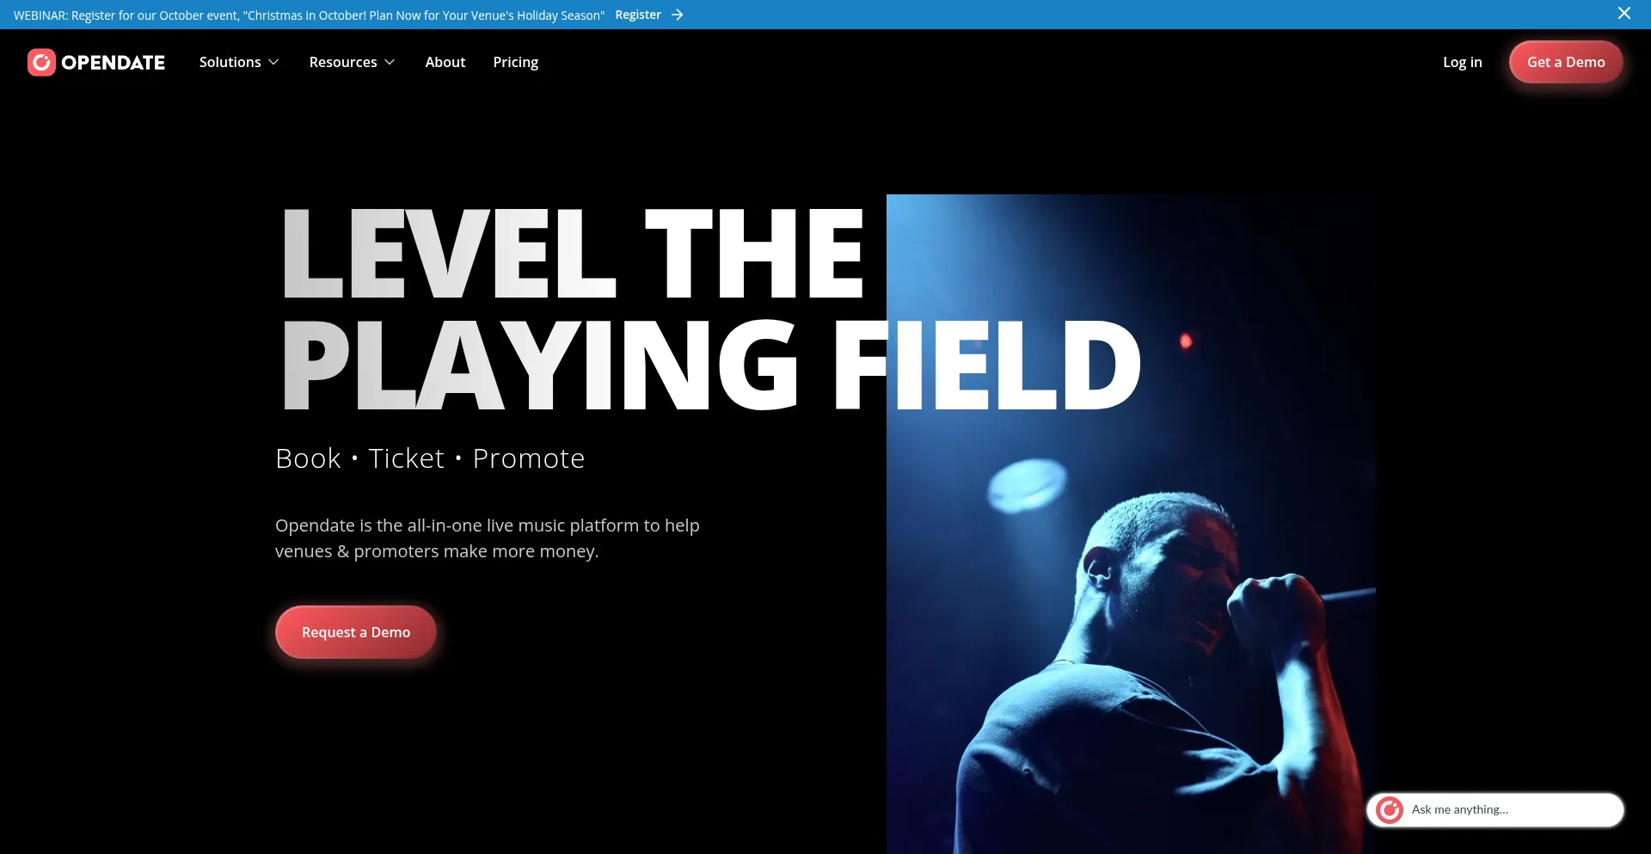This screenshot has width=1651, height=854.
Task: Click the singer hero image
Action: tap(1131, 602)
